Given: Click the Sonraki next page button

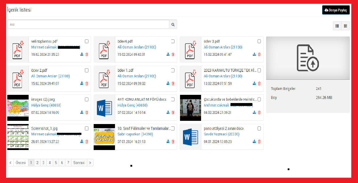Looking at the screenshot, I should (x=79, y=163).
